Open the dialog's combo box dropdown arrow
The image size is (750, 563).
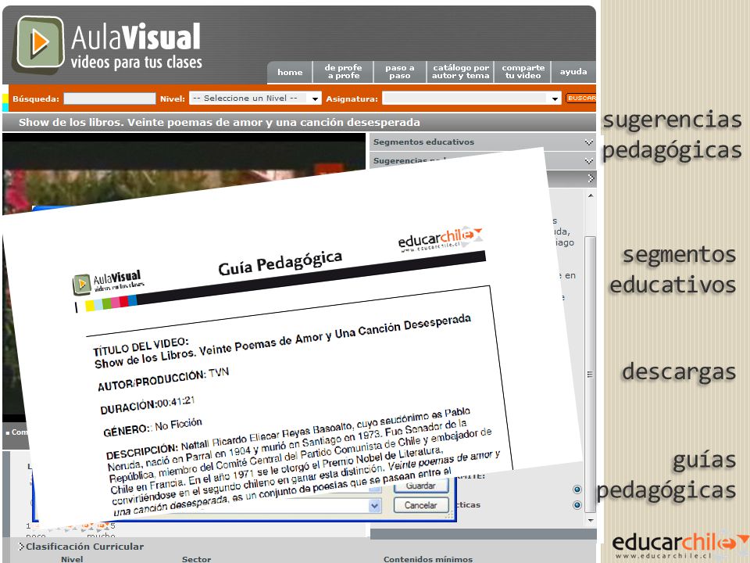coord(374,506)
